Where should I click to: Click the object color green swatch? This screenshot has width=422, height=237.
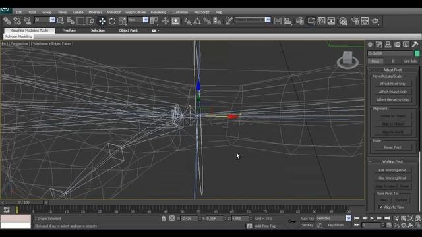coord(417,53)
